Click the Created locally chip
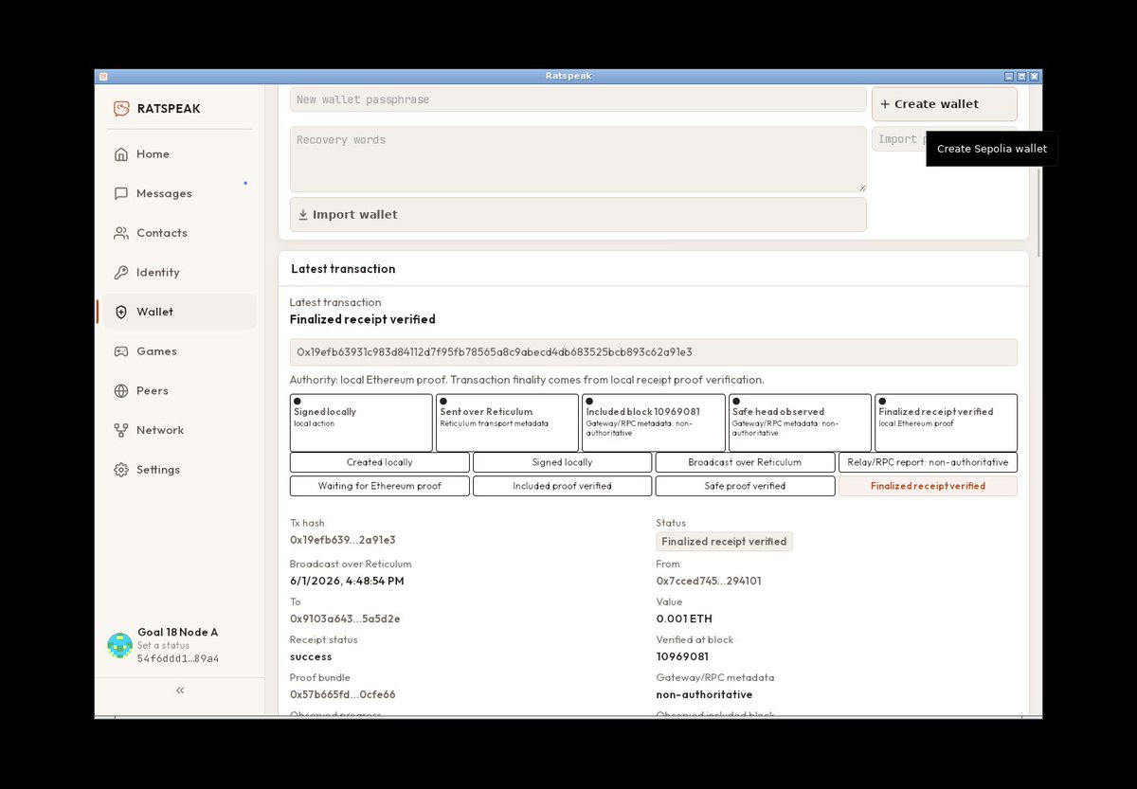 pyautogui.click(x=380, y=462)
